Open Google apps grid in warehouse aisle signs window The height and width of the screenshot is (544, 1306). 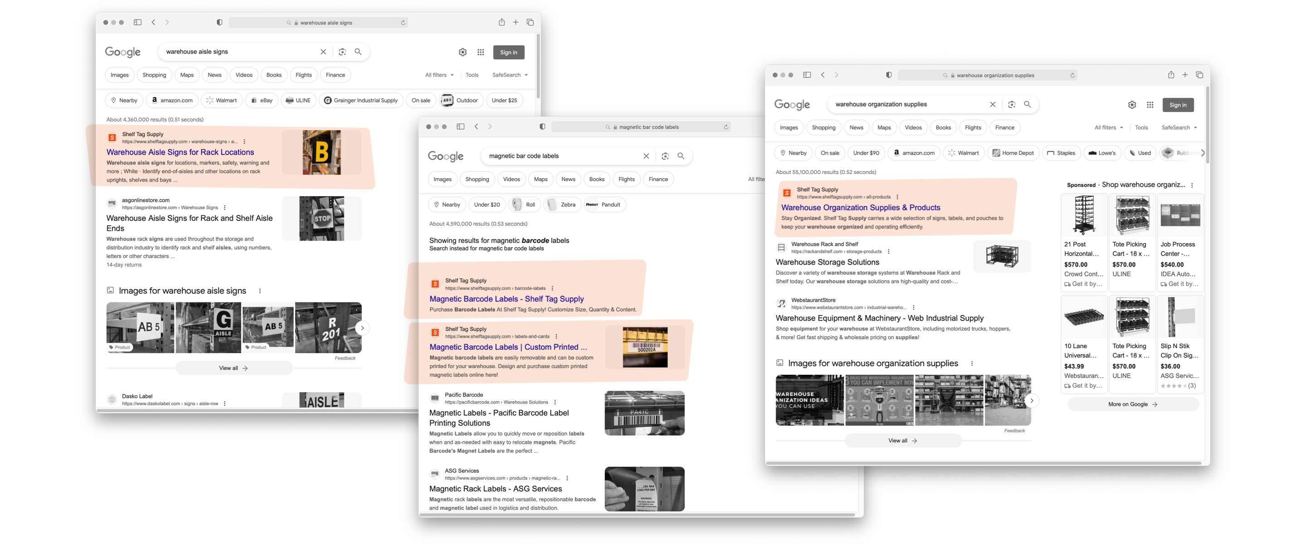coord(480,52)
